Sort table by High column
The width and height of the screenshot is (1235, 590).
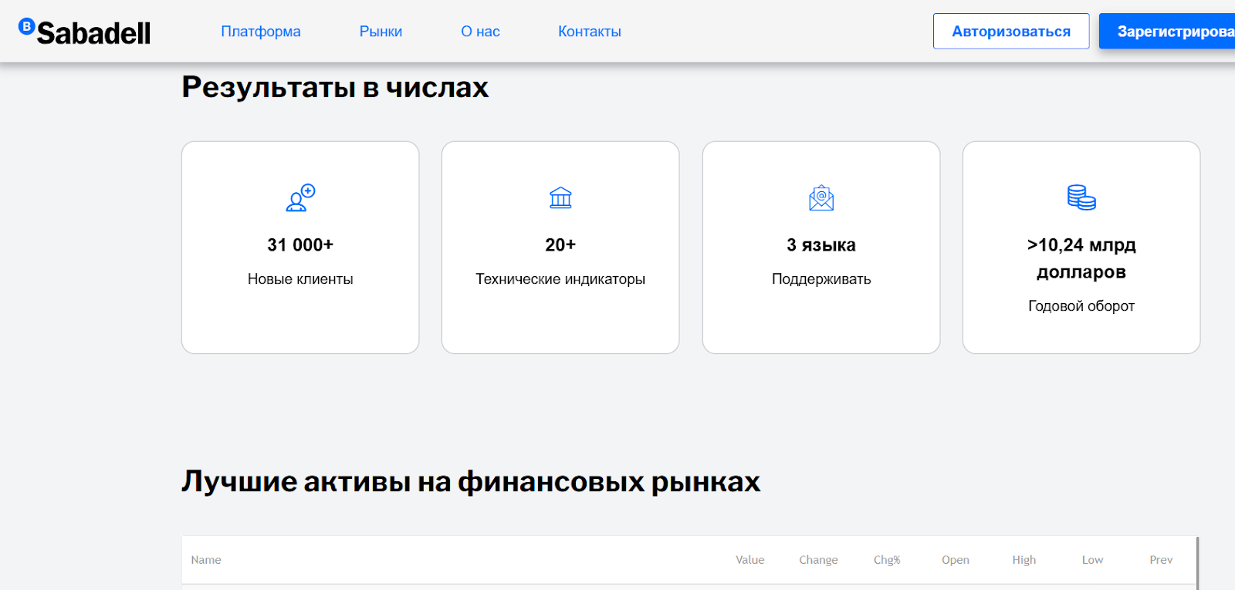(1024, 560)
